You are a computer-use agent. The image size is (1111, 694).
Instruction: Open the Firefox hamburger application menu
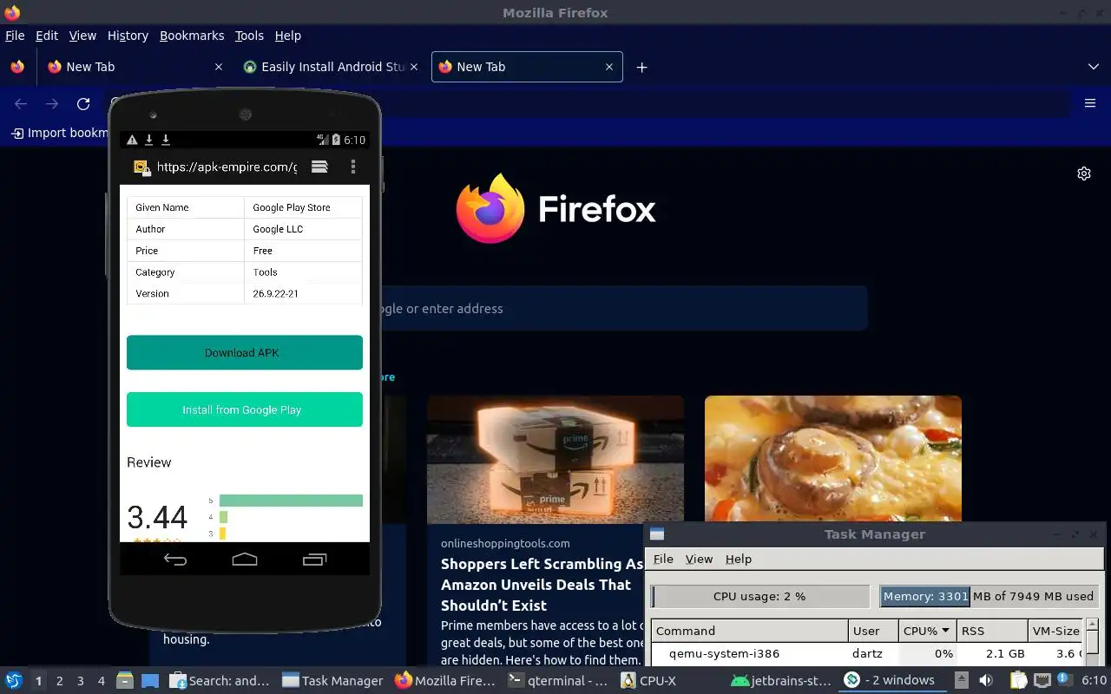click(1090, 103)
